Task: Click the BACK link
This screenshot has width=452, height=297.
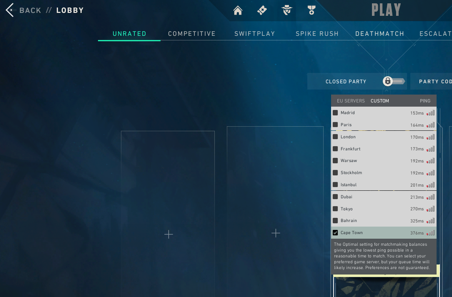Action: (x=30, y=10)
